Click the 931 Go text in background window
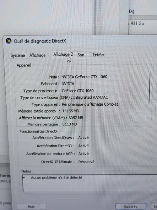157x210 pixels. [137, 24]
